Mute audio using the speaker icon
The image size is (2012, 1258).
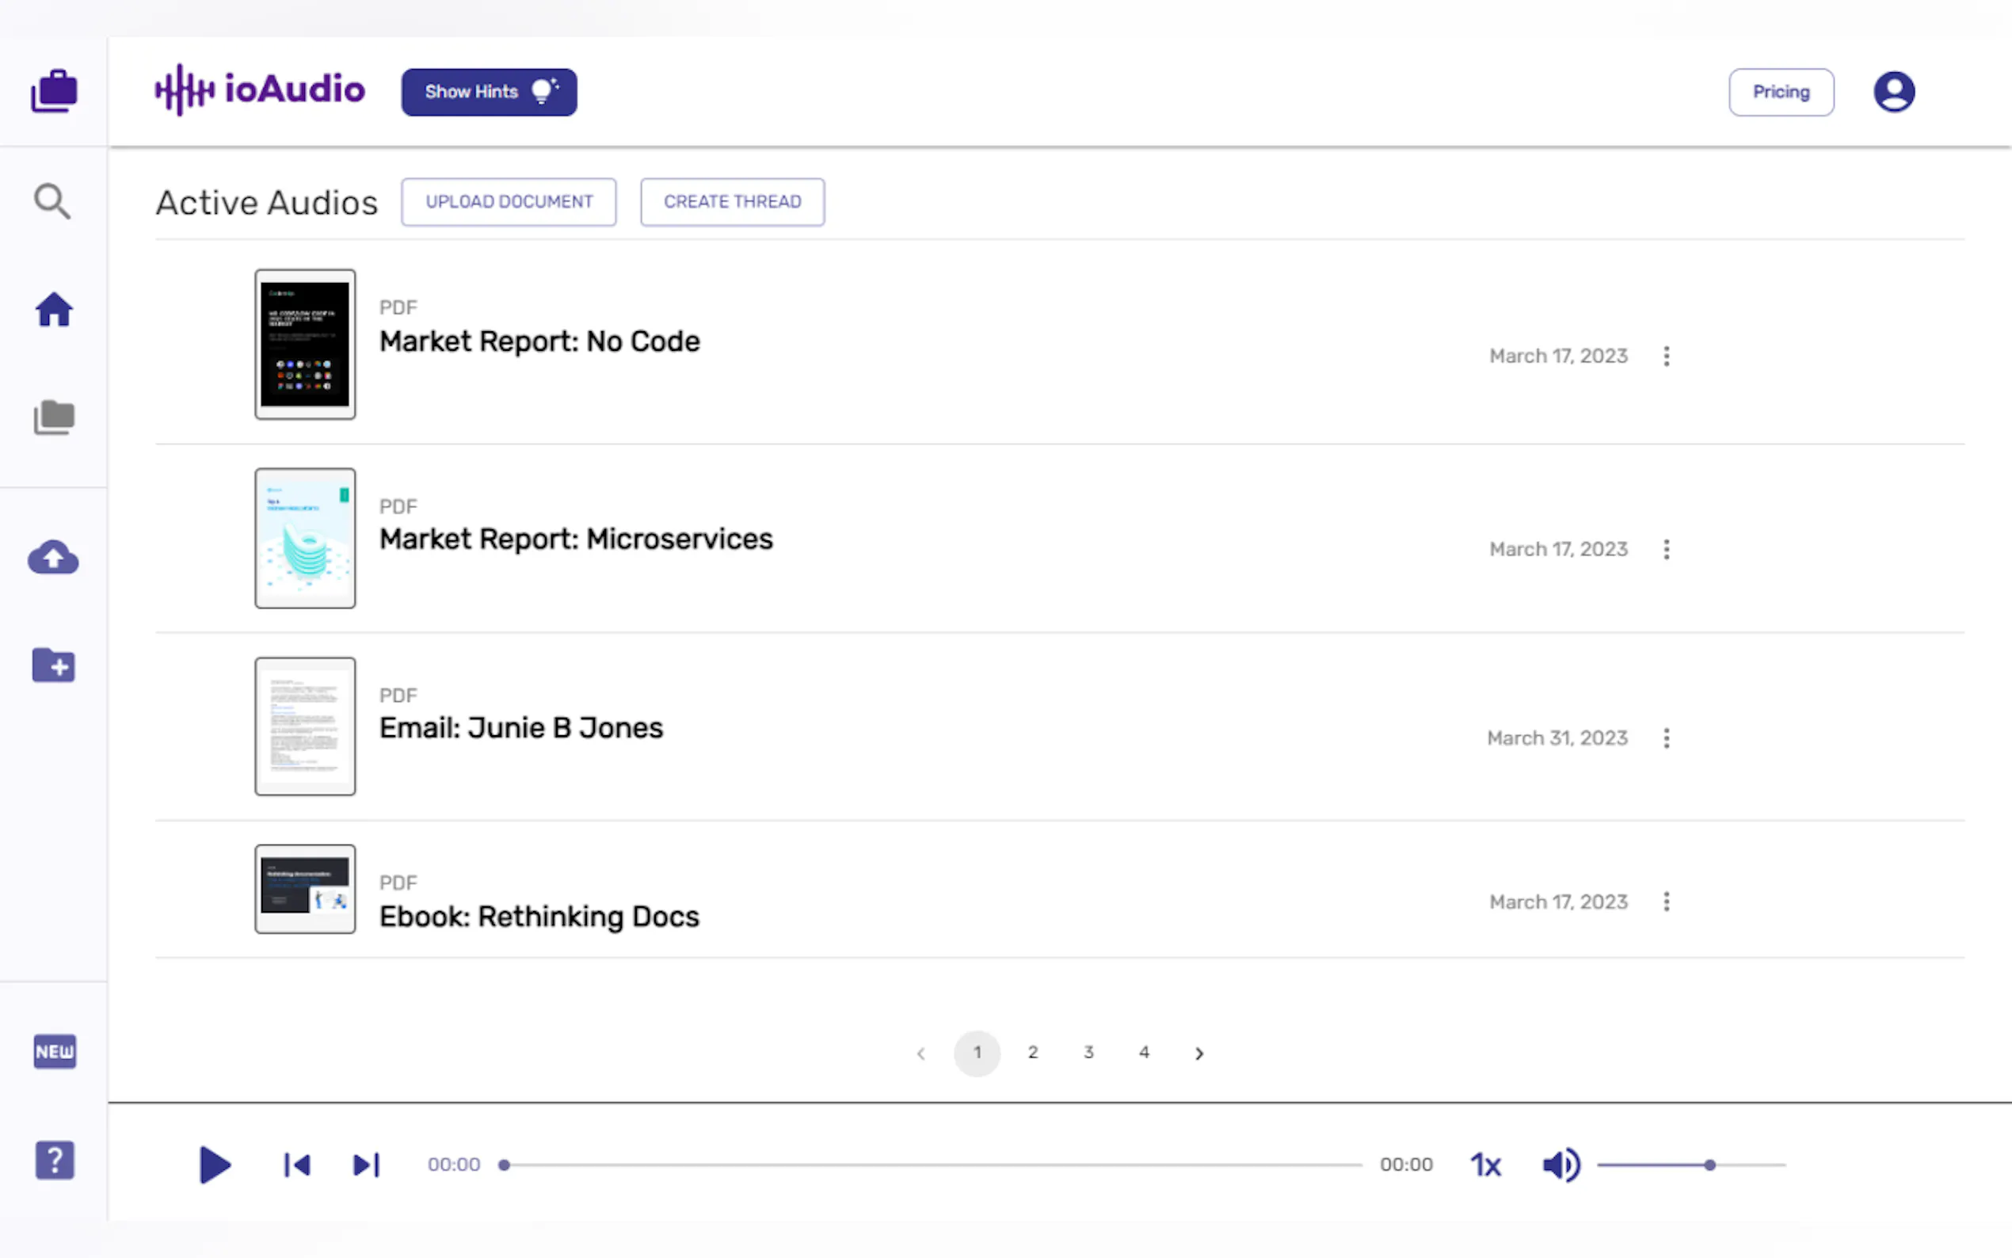(x=1560, y=1165)
